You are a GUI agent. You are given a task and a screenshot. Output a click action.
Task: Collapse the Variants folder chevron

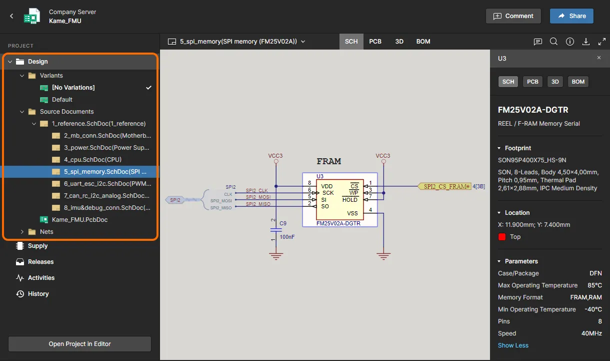(x=22, y=76)
